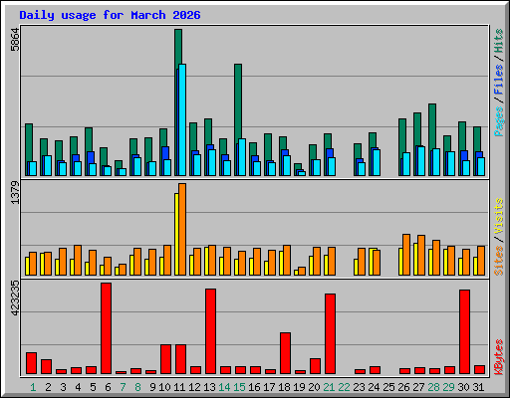
Task: Click day number 13 on the x-axis
Action: tap(209, 387)
